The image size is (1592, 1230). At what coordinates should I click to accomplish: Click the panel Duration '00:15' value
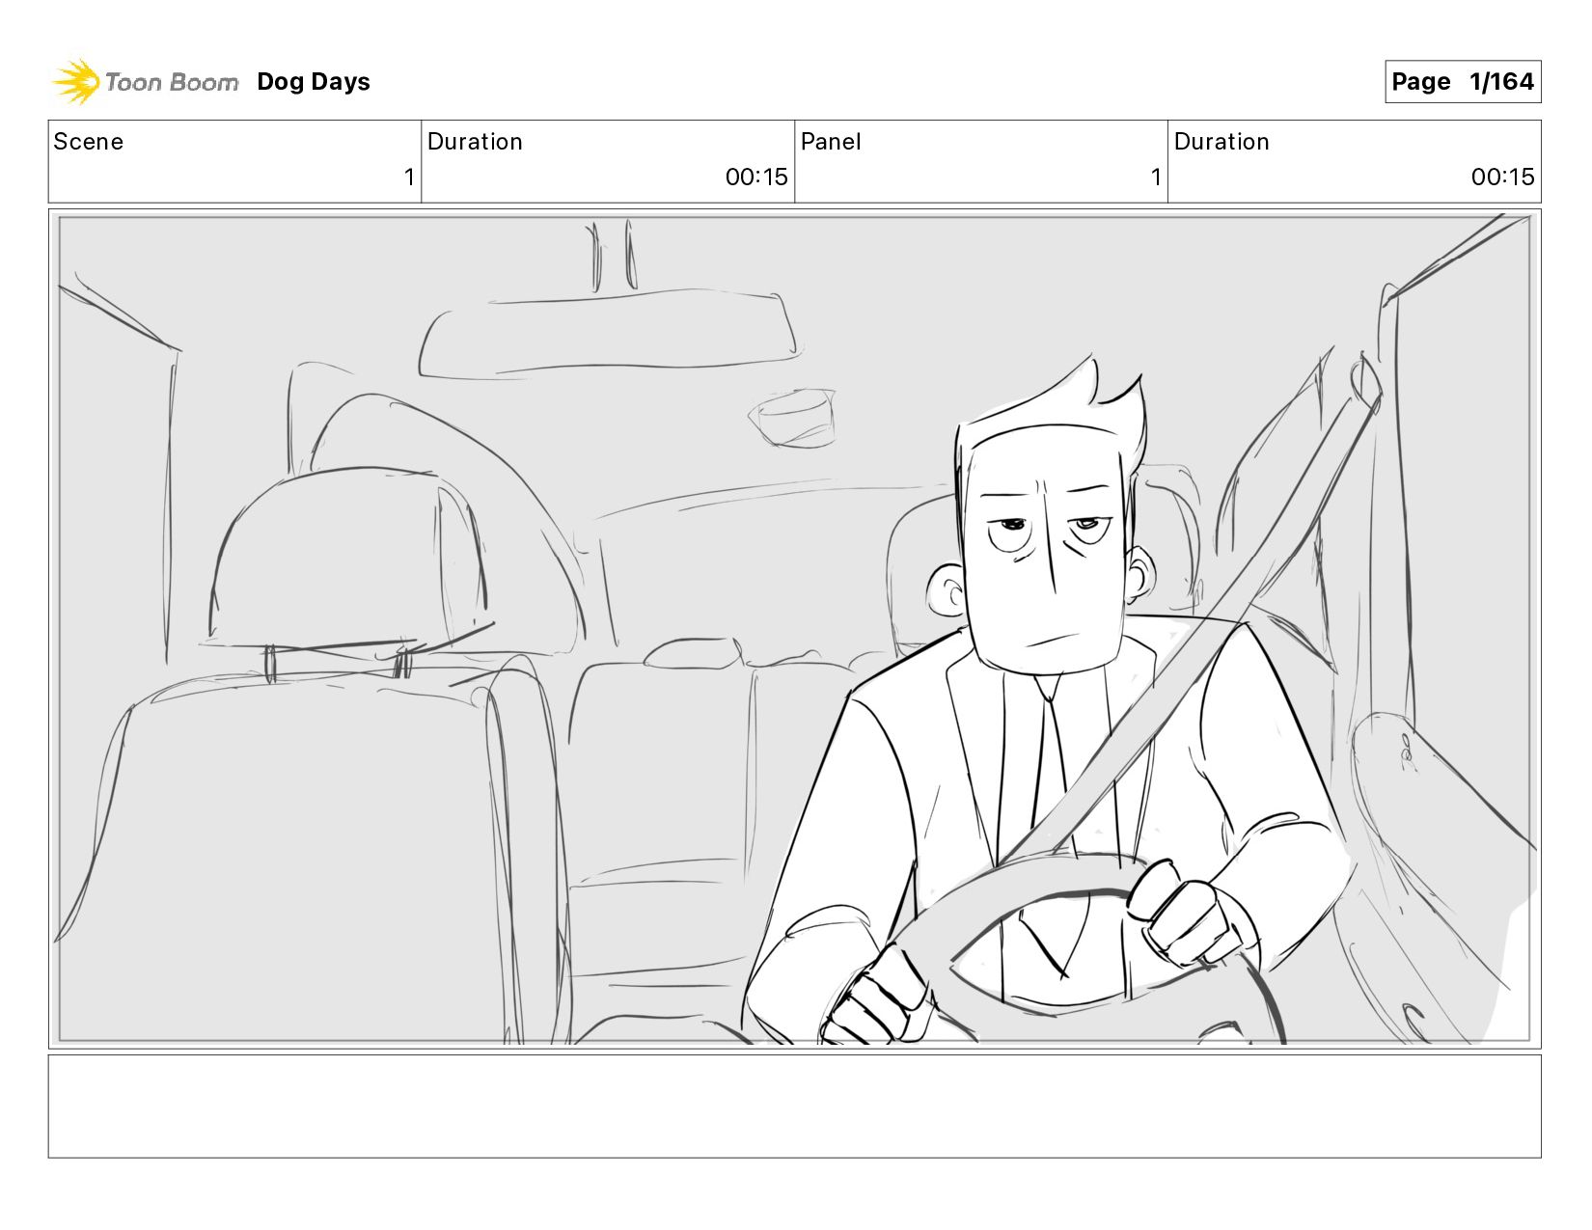pyautogui.click(x=1502, y=178)
